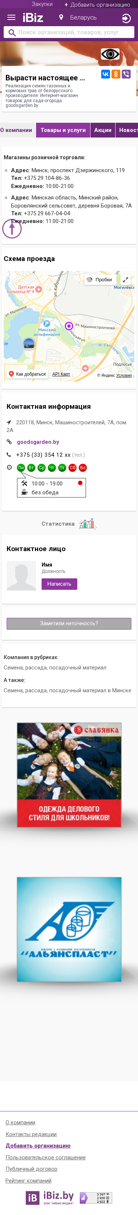
Task: Open the hamburger menu icon
Action: coord(11,18)
